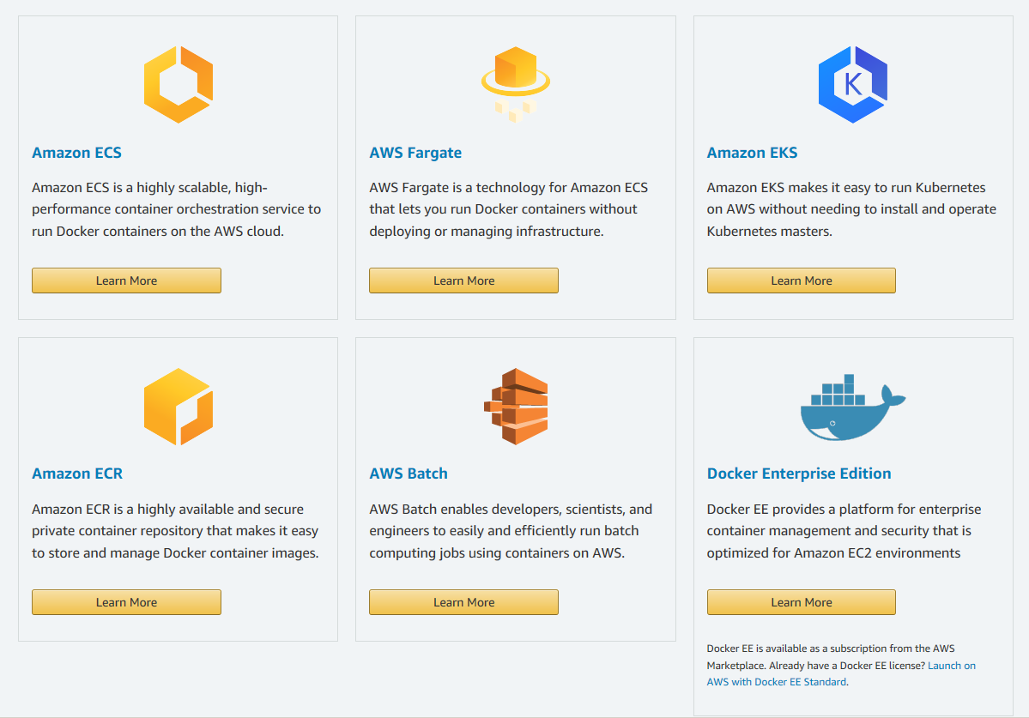This screenshot has width=1029, height=718.
Task: Click the AWS Batch stacked blocks icon
Action: point(516,407)
